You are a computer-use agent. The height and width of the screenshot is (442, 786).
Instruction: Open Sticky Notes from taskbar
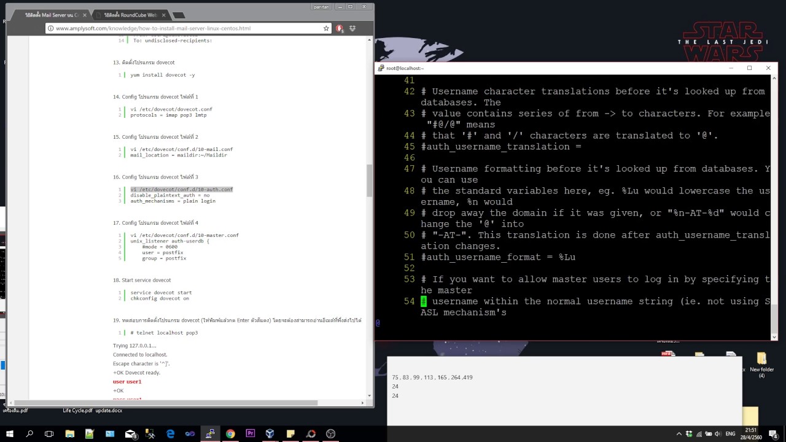[290, 434]
